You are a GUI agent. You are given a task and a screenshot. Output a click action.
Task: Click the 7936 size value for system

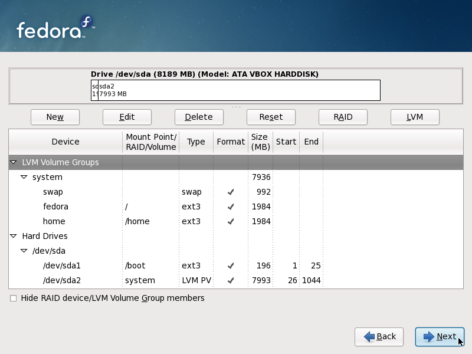pyautogui.click(x=261, y=177)
